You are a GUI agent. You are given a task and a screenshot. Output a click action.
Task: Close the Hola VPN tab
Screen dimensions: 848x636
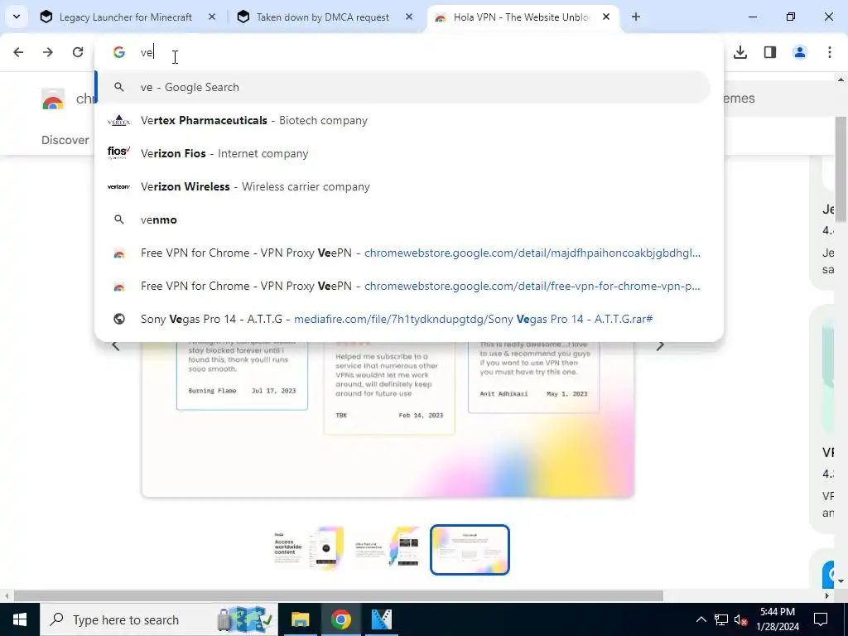[x=605, y=17]
